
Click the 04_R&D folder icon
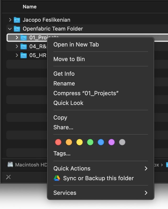click(x=24, y=47)
